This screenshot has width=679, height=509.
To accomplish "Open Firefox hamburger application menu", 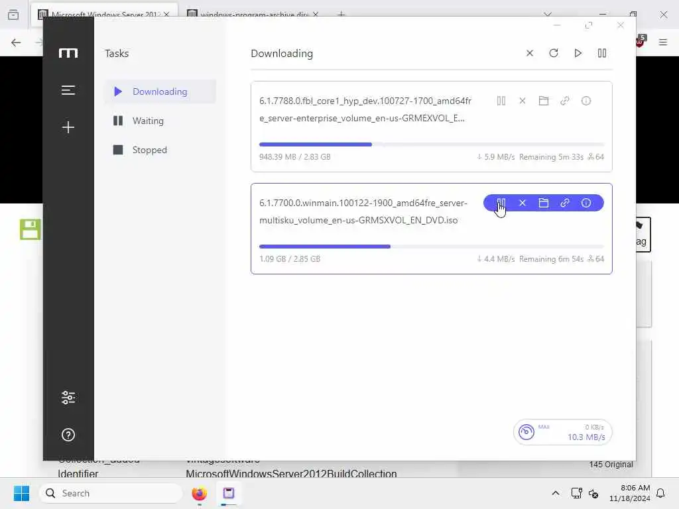I will coord(663,42).
